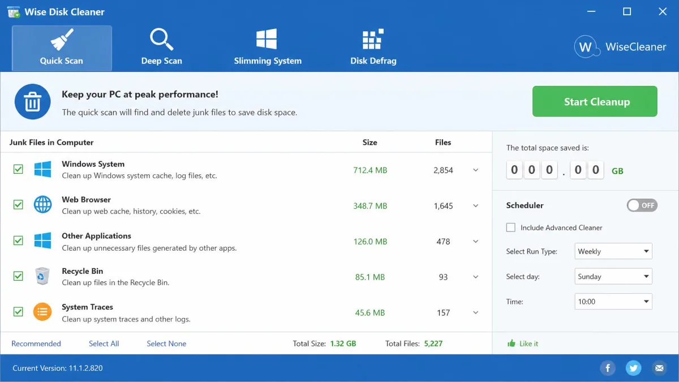Click the Junk Files in Computer header
This screenshot has height=382, width=679.
(51, 143)
